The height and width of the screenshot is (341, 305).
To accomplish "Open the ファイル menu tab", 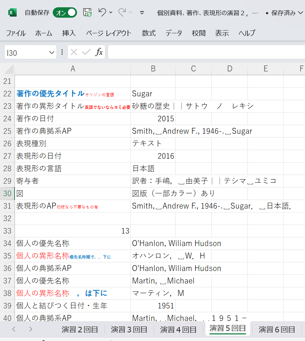I will tap(16, 33).
